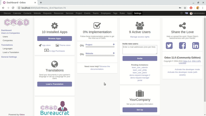Activate the developer mode with assets
Screen dimensions: 206x116
[x=182, y=73]
